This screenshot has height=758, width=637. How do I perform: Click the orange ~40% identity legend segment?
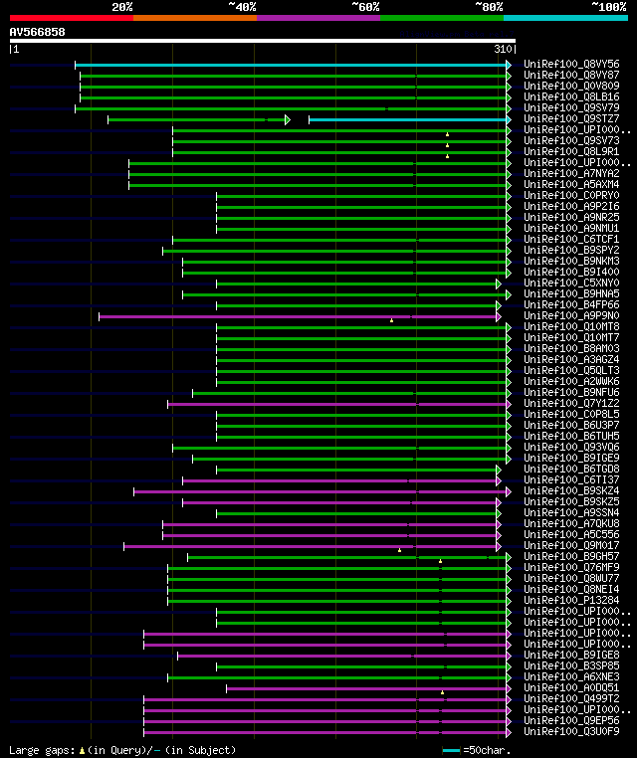click(x=195, y=18)
